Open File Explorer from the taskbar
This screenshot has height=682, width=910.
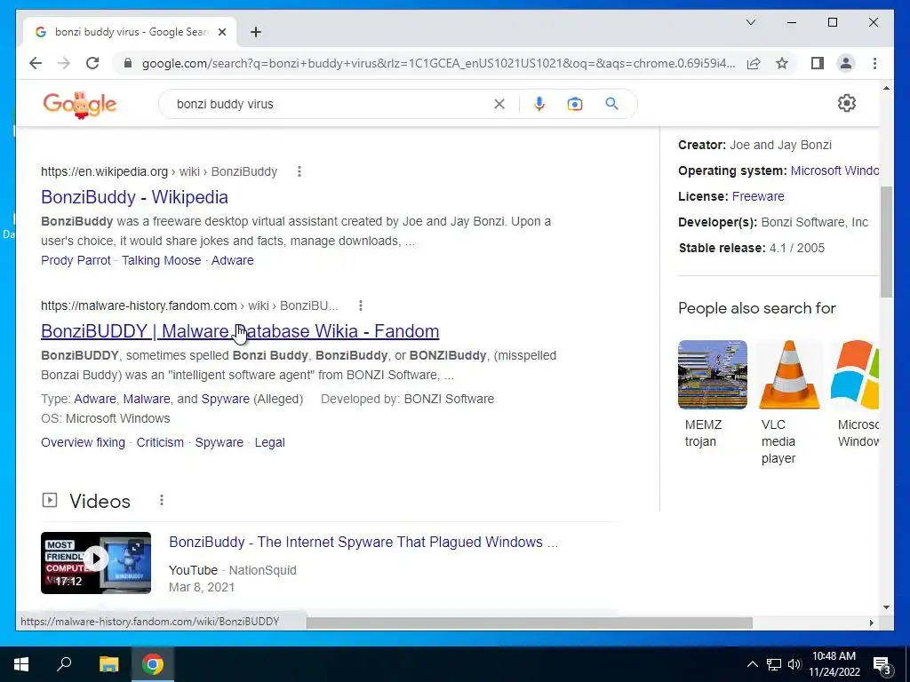[108, 664]
